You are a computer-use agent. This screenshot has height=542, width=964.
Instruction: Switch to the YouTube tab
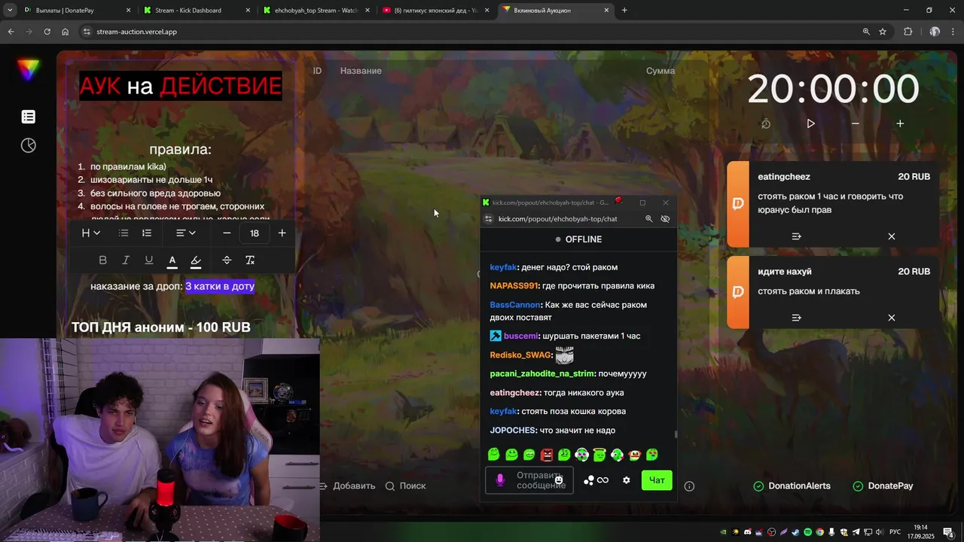[435, 11]
